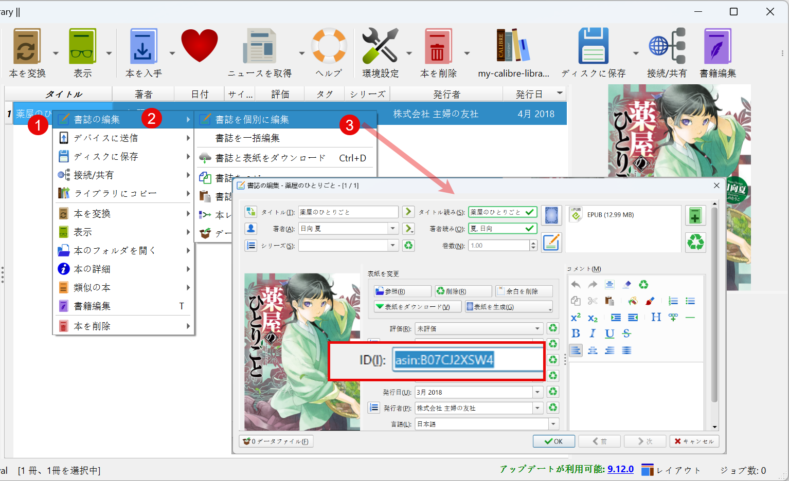Click the ID field asin:B07CJ2XSW4

tap(467, 360)
